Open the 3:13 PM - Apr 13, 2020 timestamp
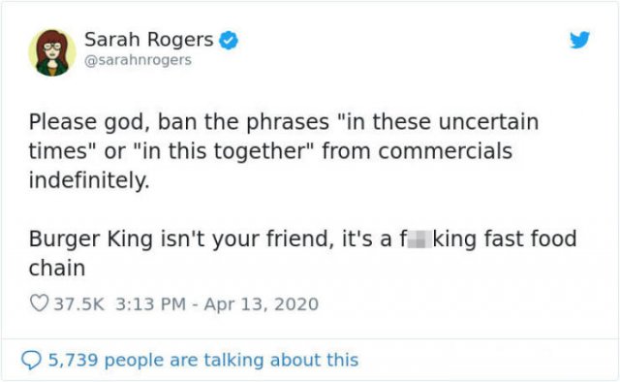Image resolution: width=620 pixels, height=382 pixels. 217,304
